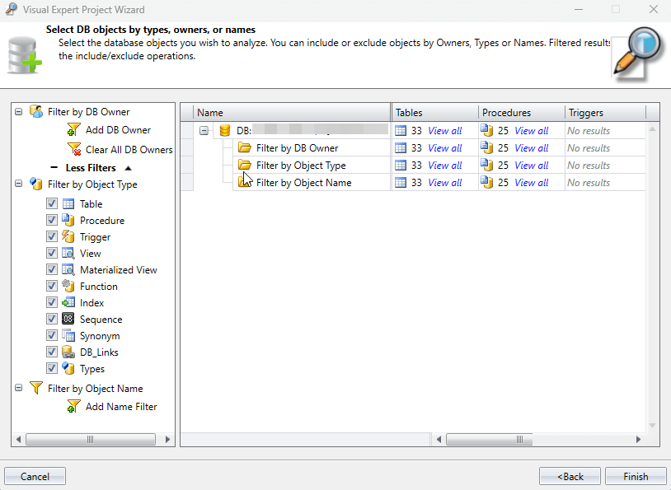Viewport: 671px width, 490px height.
Task: Click the Function gear icon
Action: click(x=68, y=286)
